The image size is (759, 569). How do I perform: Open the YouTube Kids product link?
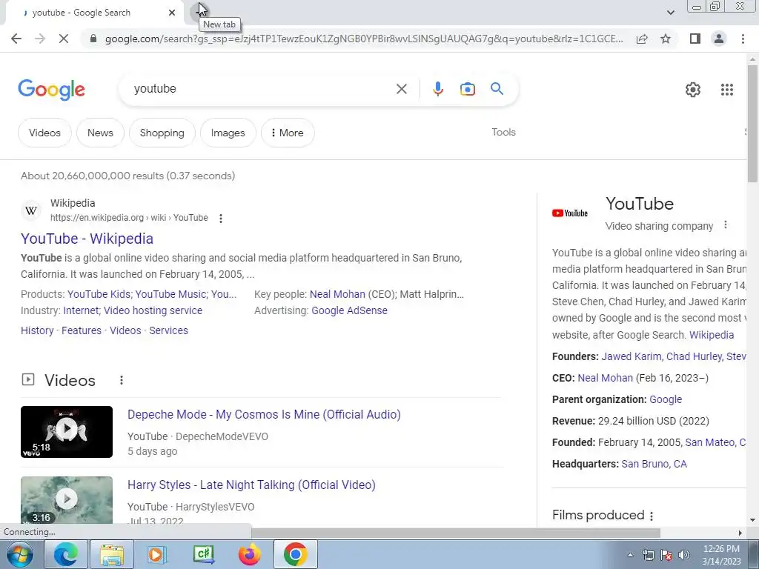pos(99,294)
